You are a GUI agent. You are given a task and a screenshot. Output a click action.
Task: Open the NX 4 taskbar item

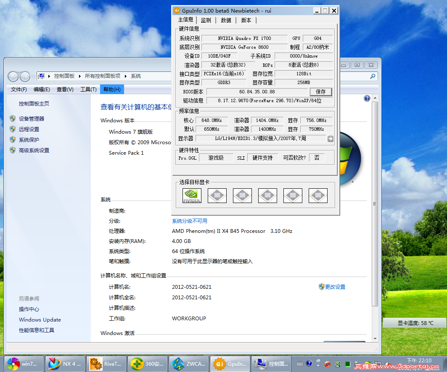click(65, 364)
